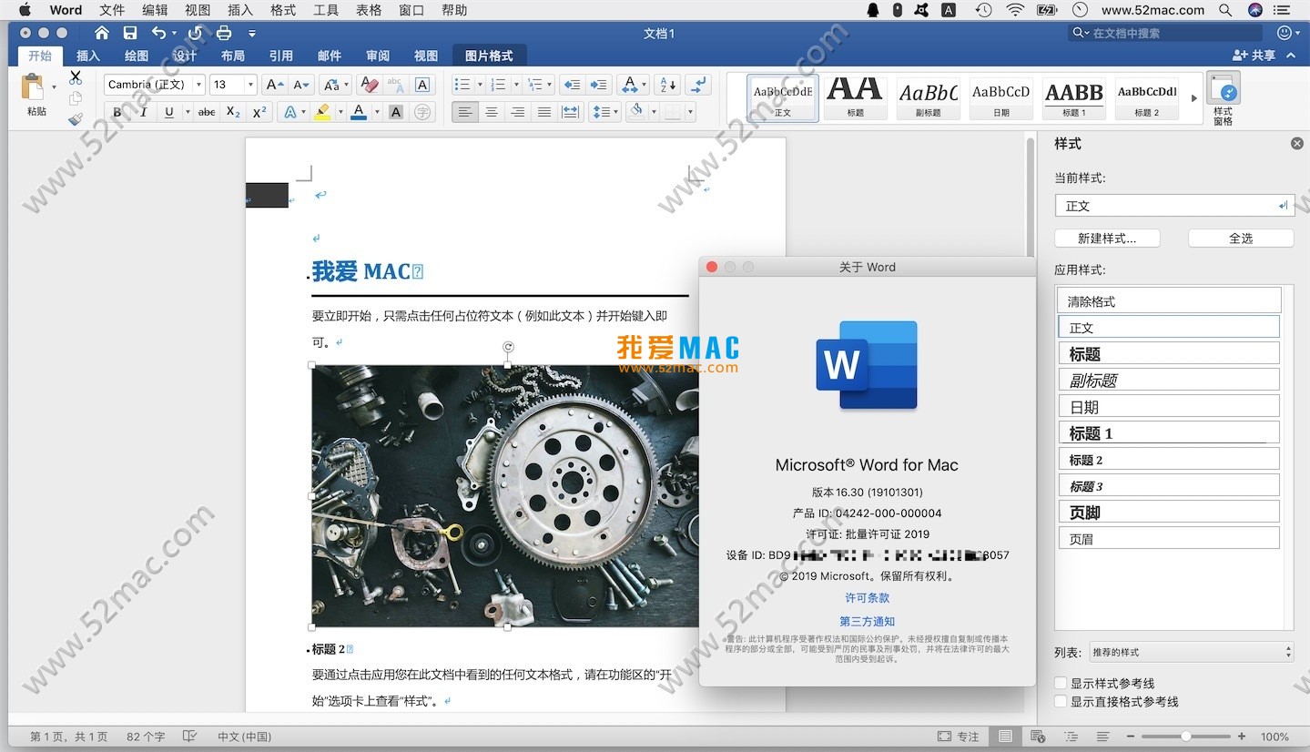Enable 显示样式参考线 checkbox

(x=1061, y=683)
